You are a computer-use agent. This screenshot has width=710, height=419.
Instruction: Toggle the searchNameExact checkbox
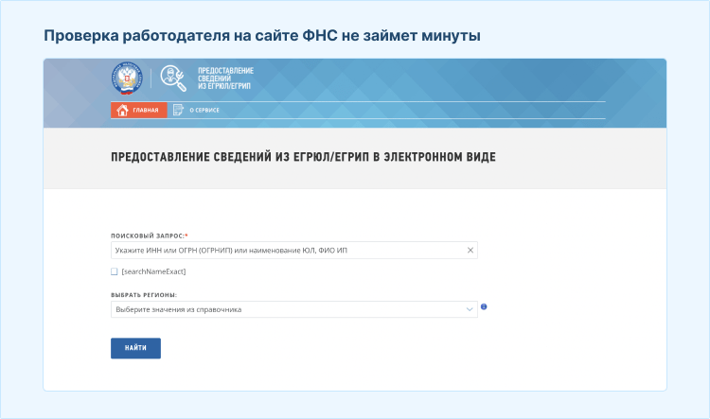115,271
